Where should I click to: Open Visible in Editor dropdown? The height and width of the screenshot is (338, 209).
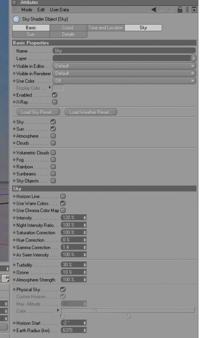click(124, 66)
